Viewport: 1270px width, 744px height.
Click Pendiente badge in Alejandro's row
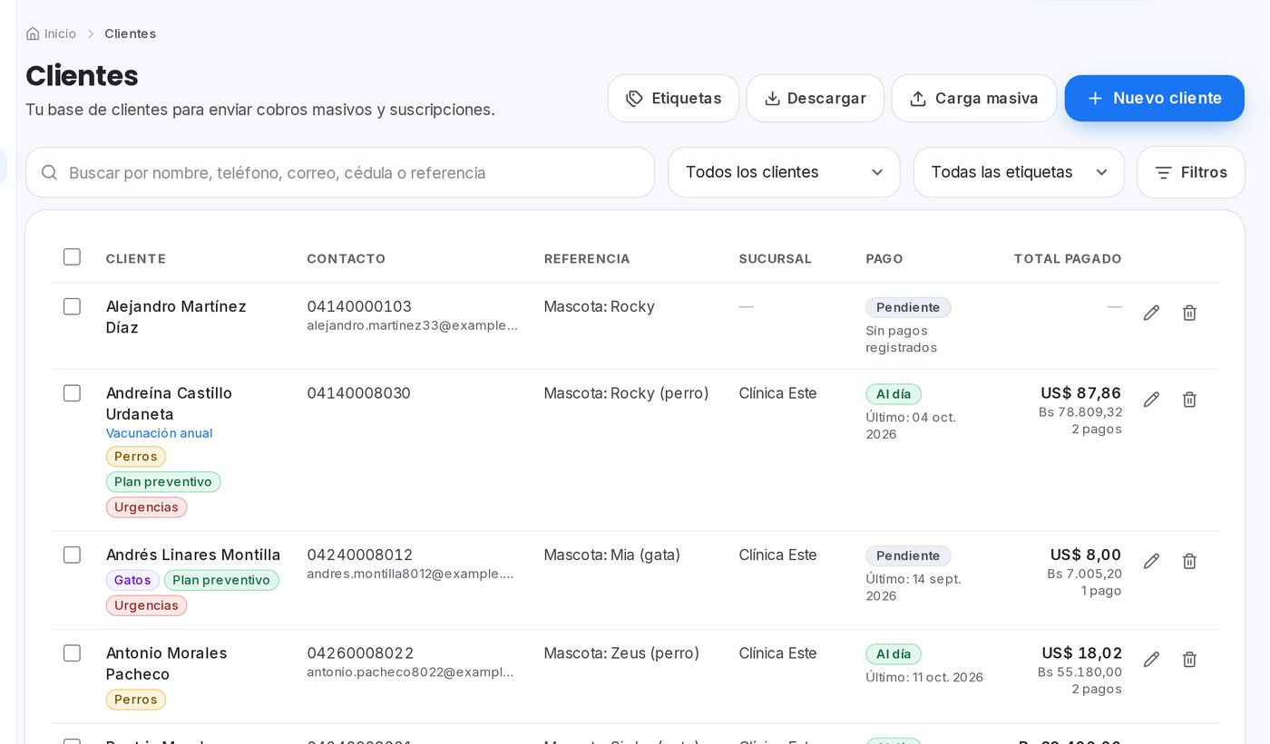click(908, 307)
